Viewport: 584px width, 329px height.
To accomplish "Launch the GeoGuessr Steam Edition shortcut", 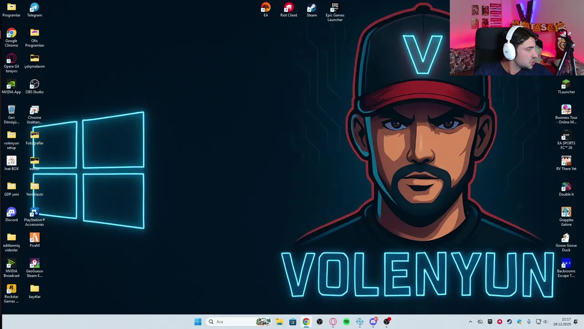I will click(34, 268).
